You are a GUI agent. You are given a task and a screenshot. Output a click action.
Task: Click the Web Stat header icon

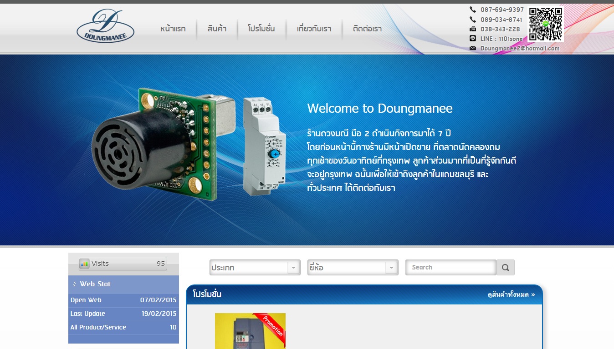pyautogui.click(x=74, y=284)
